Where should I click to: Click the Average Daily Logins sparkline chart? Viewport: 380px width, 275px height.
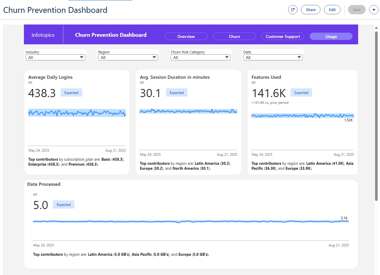(77, 113)
